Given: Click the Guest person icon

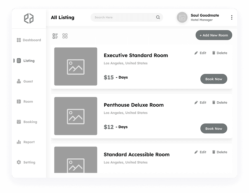Looking at the screenshot, I should point(19,81).
